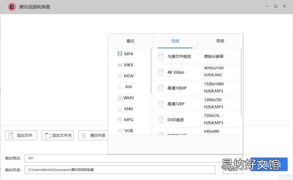Click the 清空列表 button
Screen dimensions: 293x180
(93, 136)
